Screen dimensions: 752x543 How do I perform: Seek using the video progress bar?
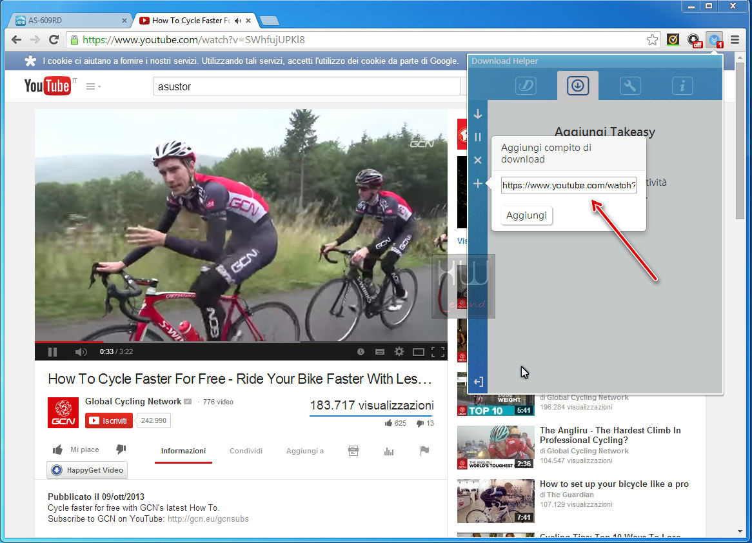[x=241, y=342]
